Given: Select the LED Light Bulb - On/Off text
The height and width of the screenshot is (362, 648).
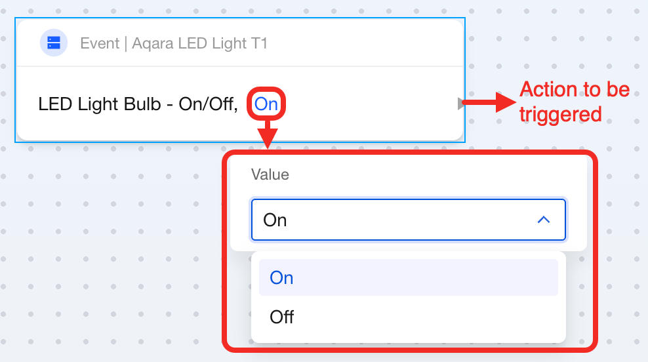Looking at the screenshot, I should point(138,104).
